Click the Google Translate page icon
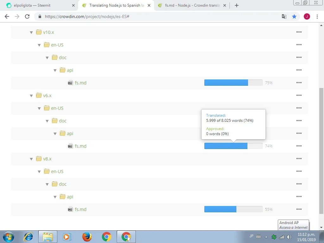Screen dimensions: 324x243 pyautogui.click(x=284, y=16)
